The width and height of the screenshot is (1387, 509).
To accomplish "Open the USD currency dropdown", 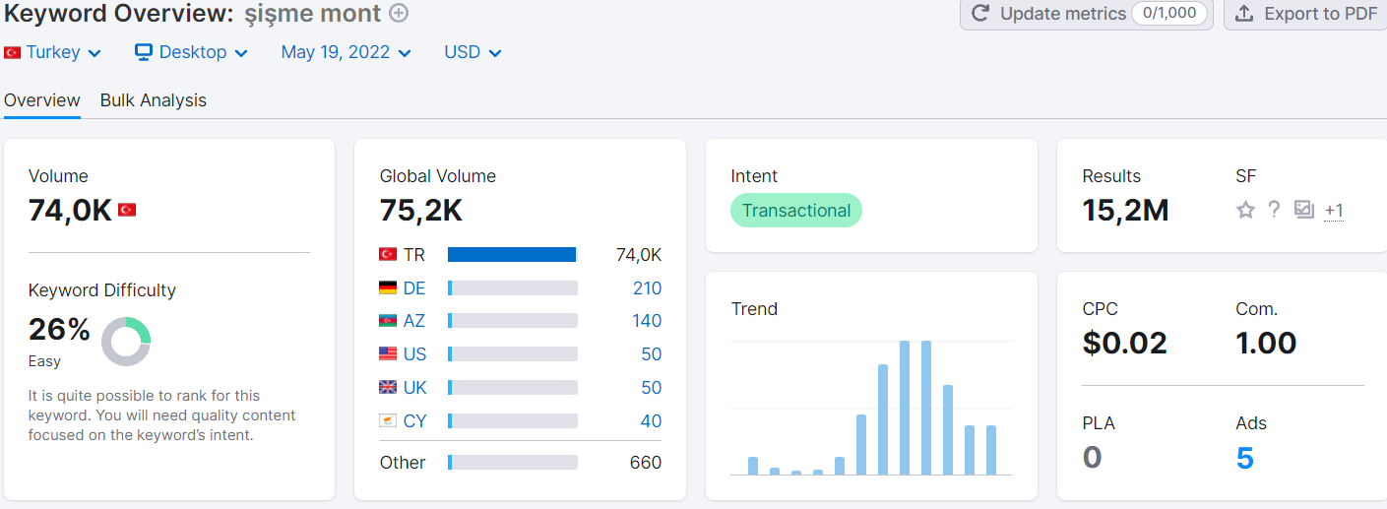I will click(x=473, y=52).
